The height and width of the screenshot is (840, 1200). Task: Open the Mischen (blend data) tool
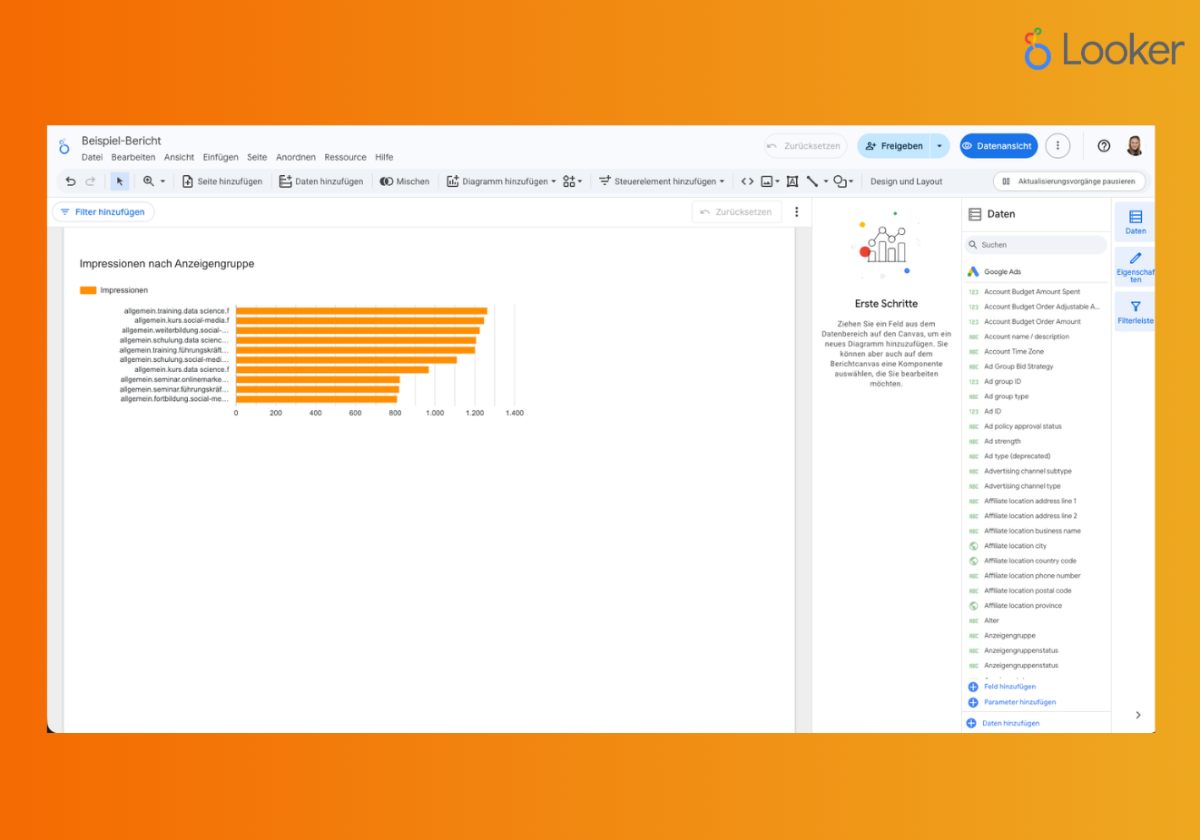tap(404, 181)
